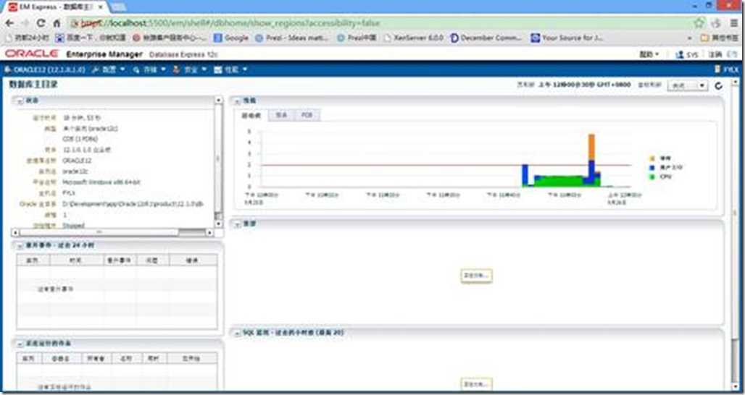Screen dimensions: 745x395
Task: Reload the page with the browser refresh icon
Action: [41, 22]
